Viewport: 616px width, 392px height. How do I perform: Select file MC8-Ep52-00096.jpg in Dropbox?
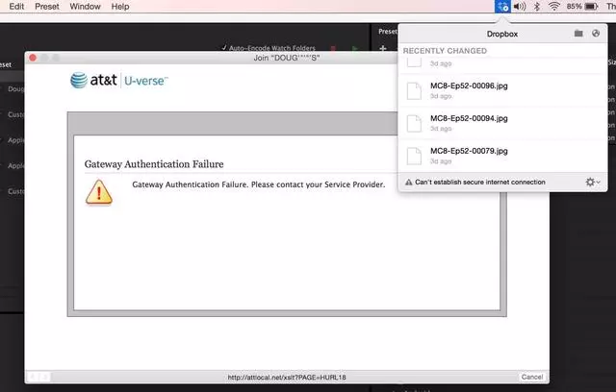502,90
